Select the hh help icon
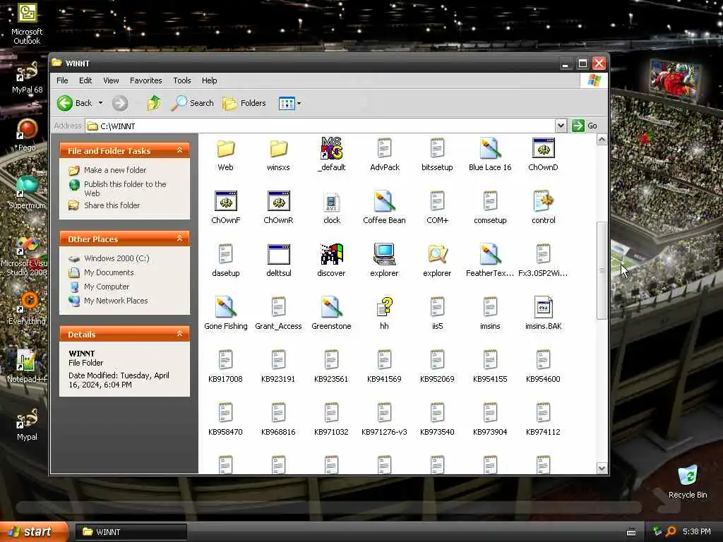This screenshot has width=723, height=542. [384, 308]
